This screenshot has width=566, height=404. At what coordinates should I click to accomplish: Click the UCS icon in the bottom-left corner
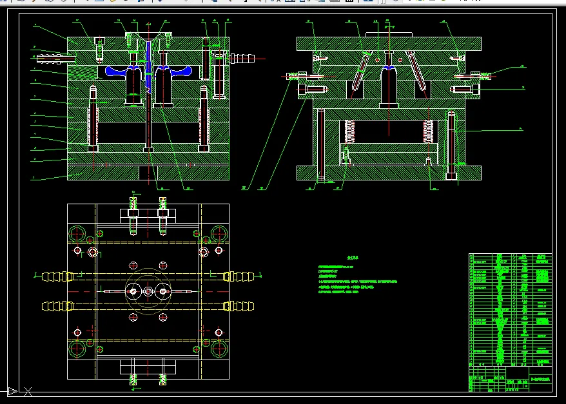(13, 390)
